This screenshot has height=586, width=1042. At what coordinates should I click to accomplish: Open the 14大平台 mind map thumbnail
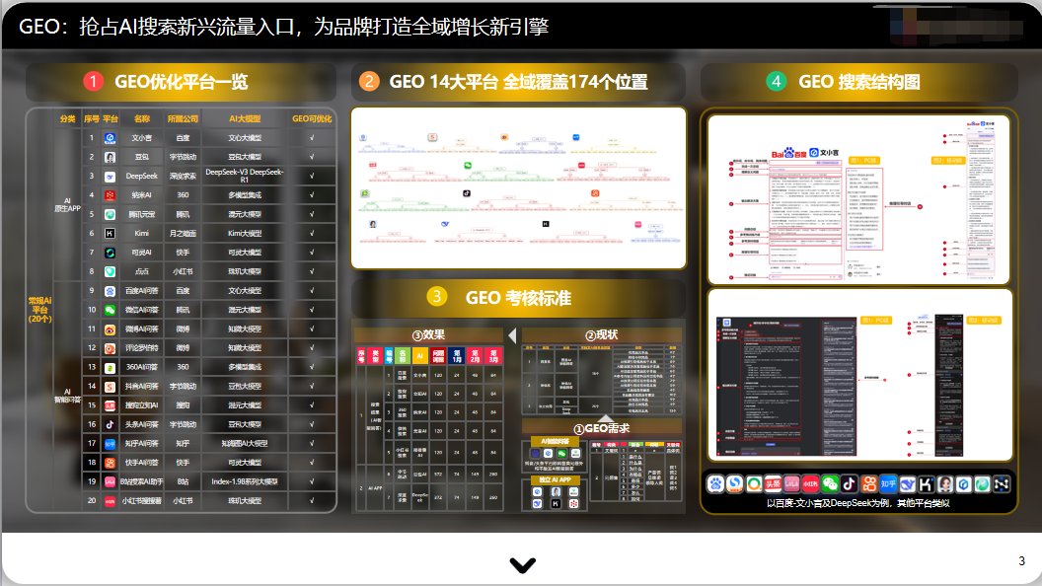coord(518,188)
